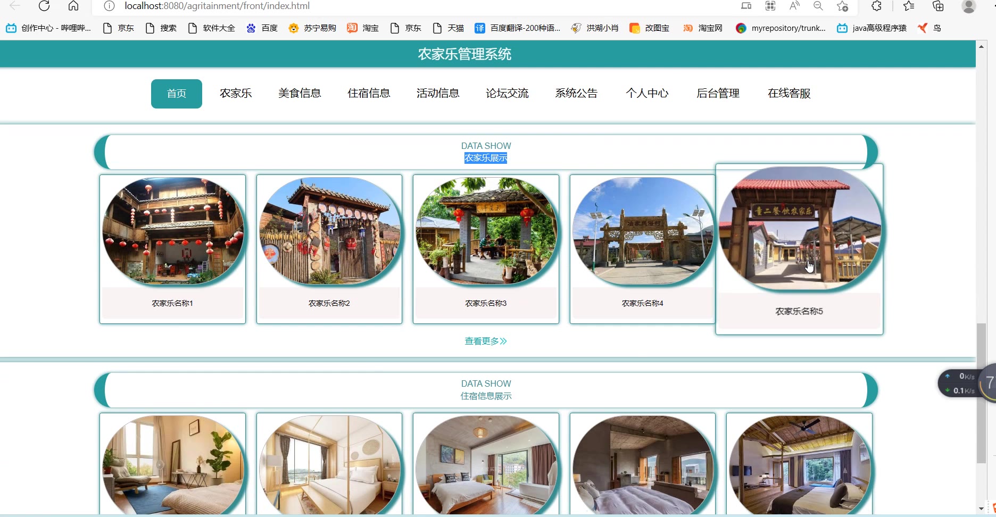Viewport: 996px width, 517px height.
Task: Add page to favorites star icon
Action: (x=842, y=6)
